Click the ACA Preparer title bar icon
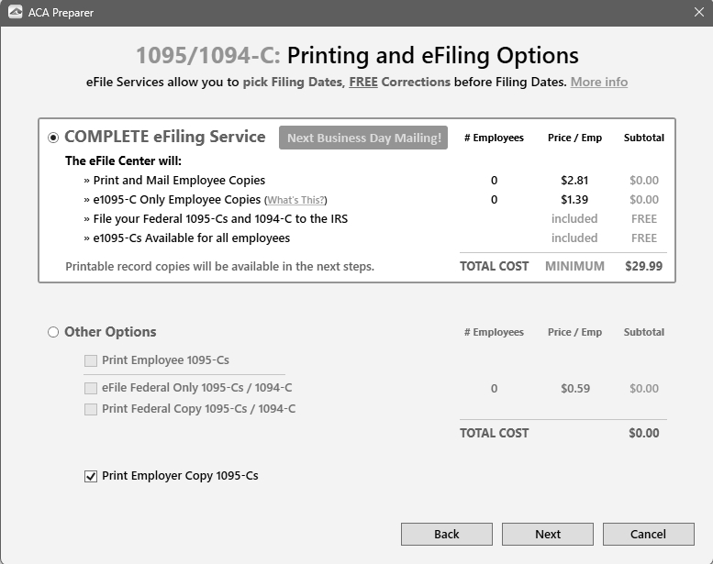 15,13
